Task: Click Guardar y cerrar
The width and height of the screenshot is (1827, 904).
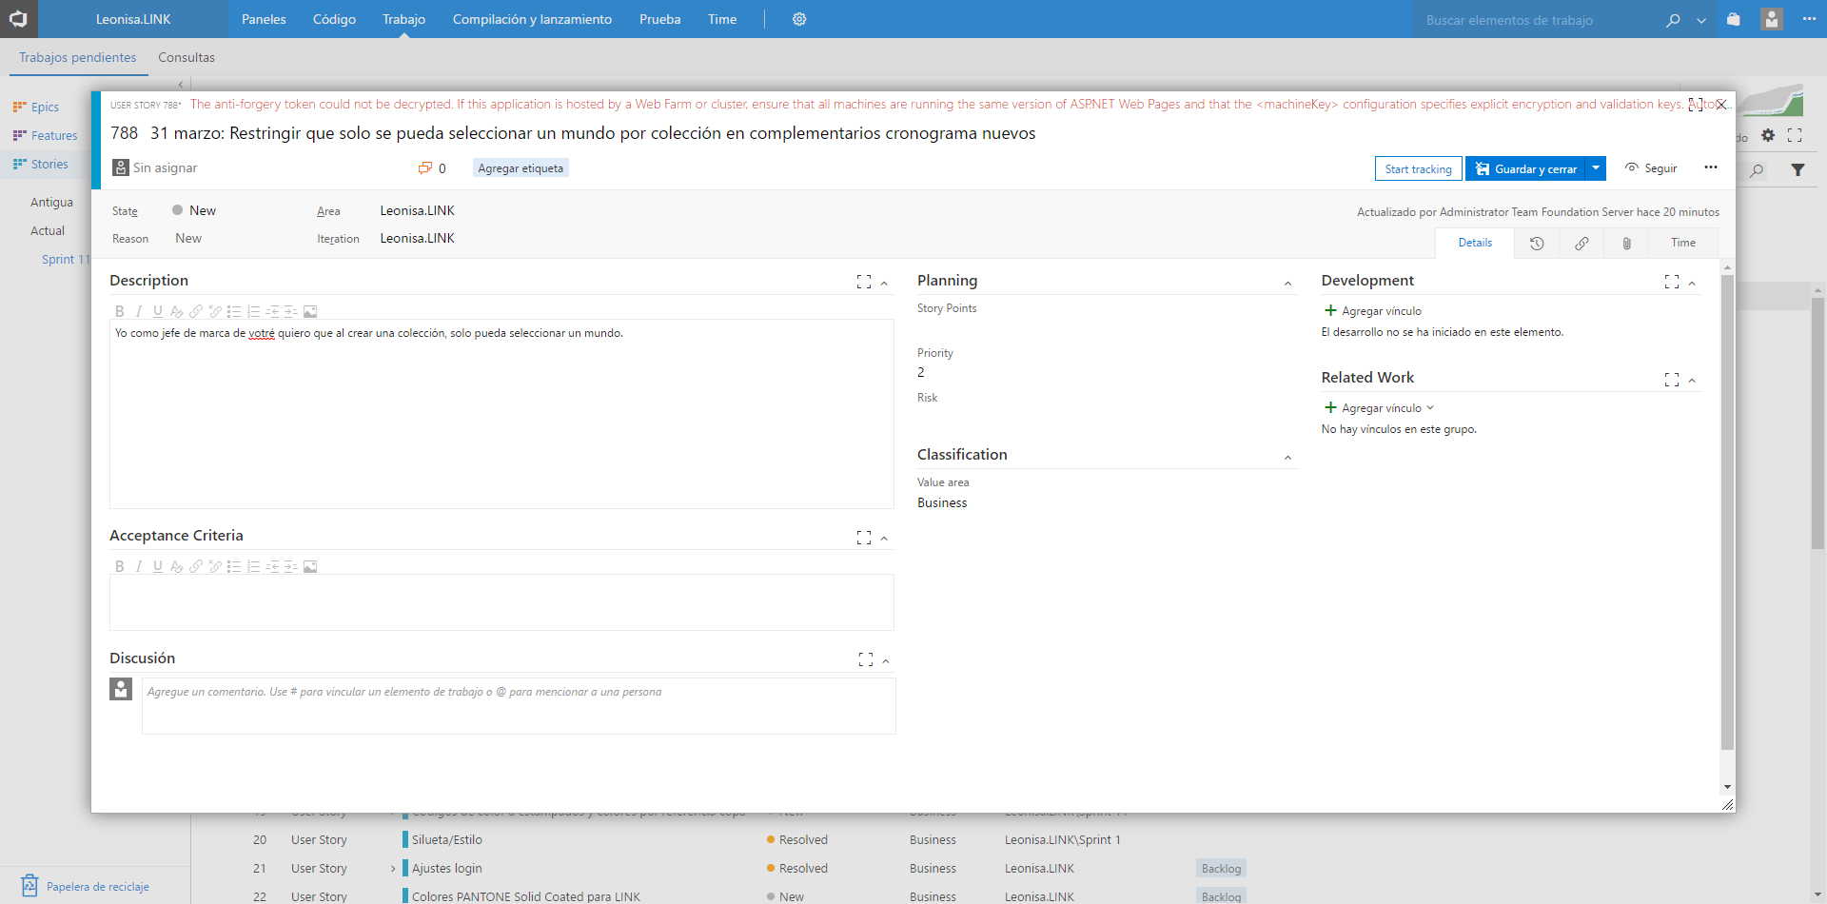Action: click(1525, 168)
